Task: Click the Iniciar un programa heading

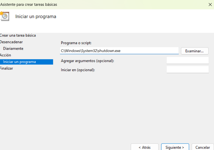Action: (x=36, y=16)
